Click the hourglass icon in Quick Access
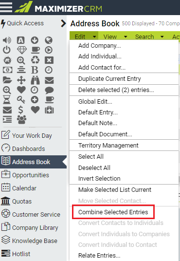 tap(7, 100)
